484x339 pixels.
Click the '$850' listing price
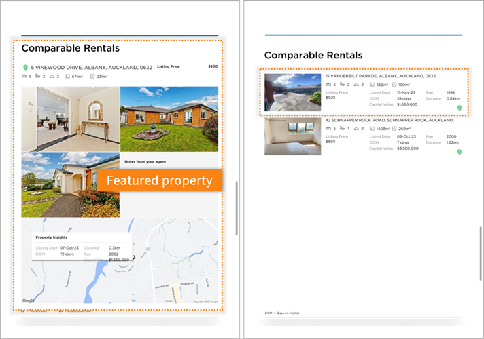pos(330,142)
